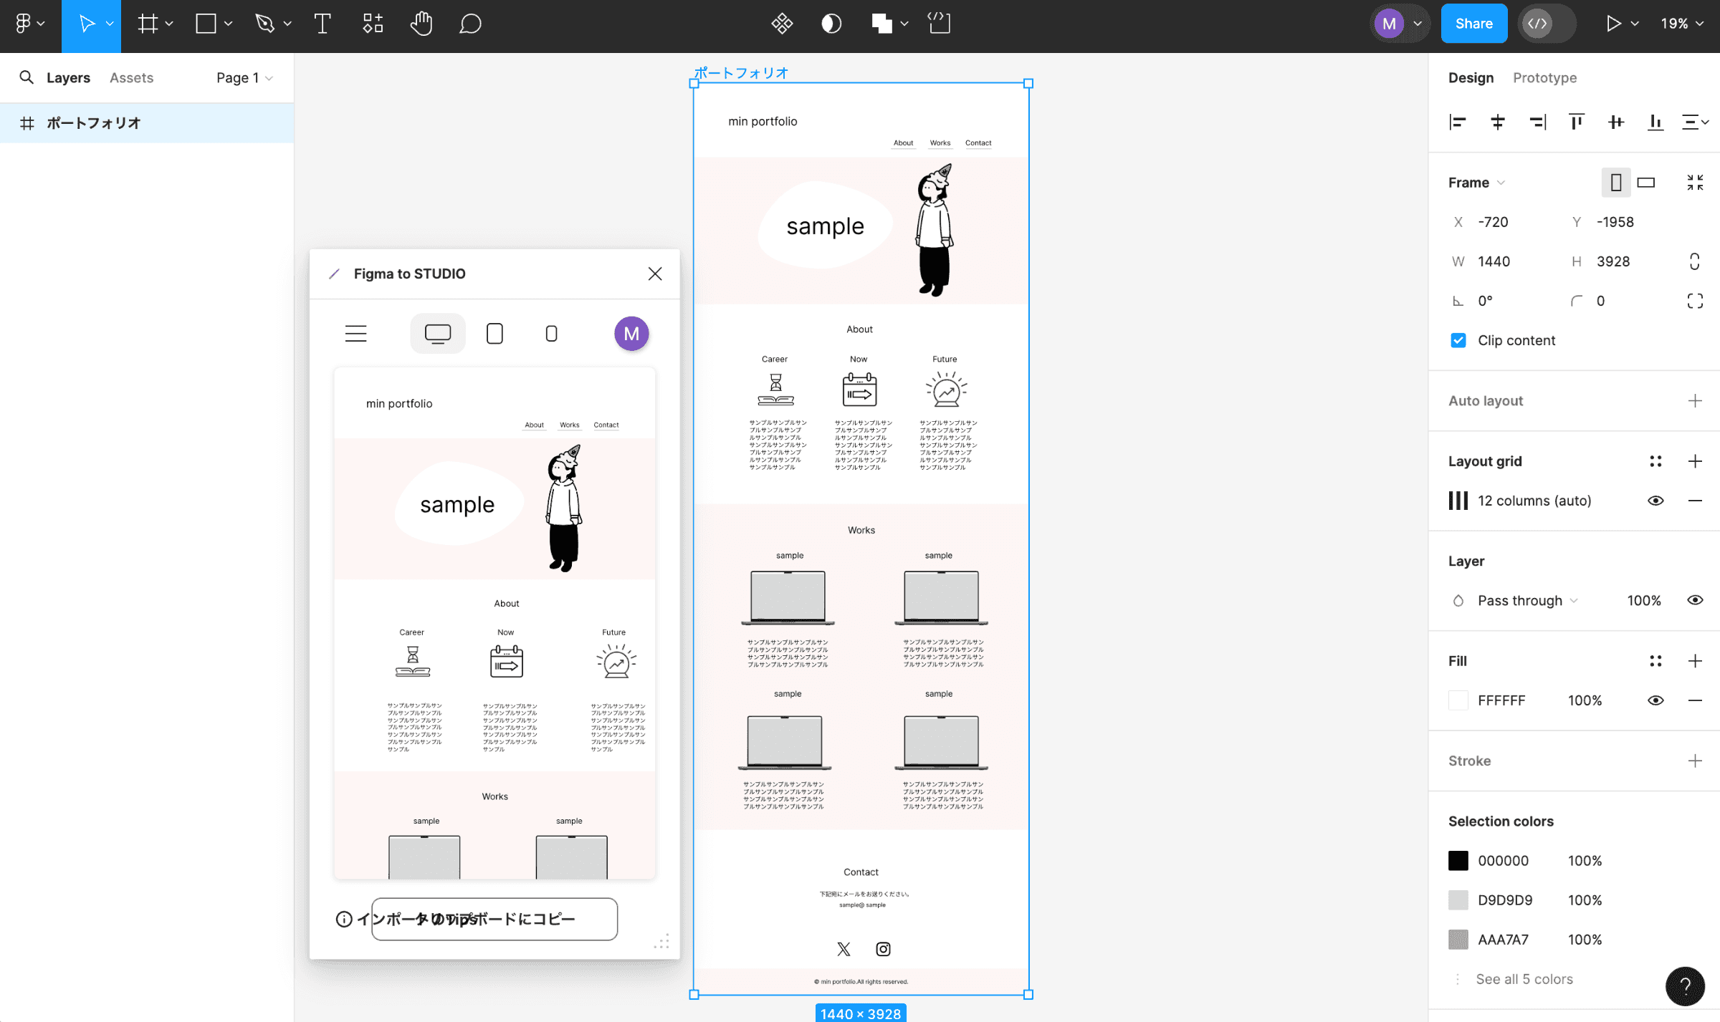Hide the 12 columns layout grid
Image resolution: width=1720 pixels, height=1022 pixels.
1655,500
